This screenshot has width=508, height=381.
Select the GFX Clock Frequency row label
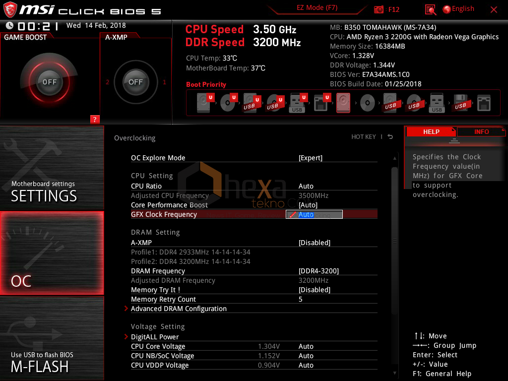(164, 214)
